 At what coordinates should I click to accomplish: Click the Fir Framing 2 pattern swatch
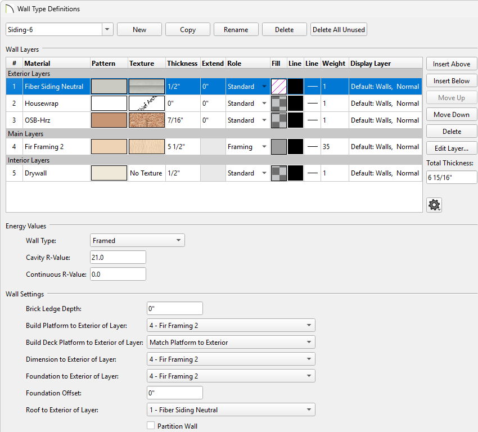click(x=109, y=147)
